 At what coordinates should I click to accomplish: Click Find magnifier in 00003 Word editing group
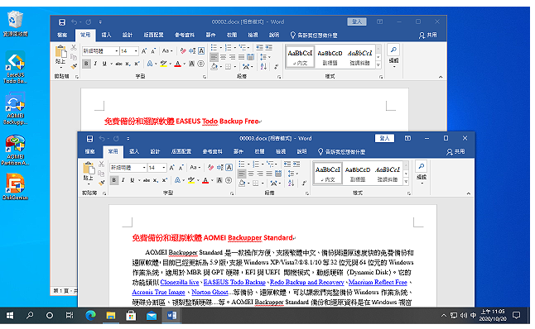[422, 166]
